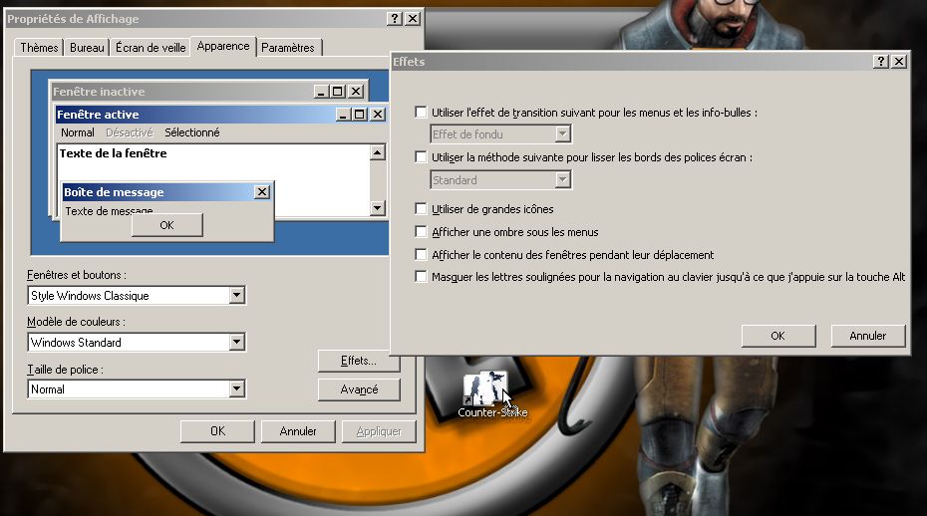Check 'Utiliser de grandes icônes'
Screen dimensions: 927x516
point(422,209)
